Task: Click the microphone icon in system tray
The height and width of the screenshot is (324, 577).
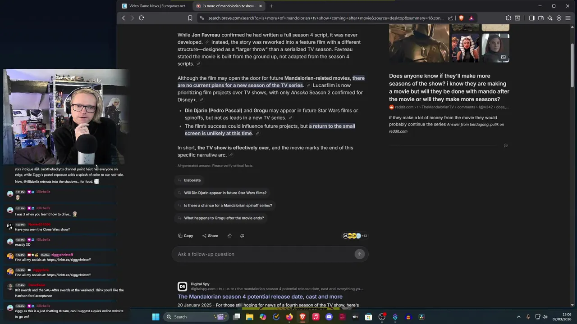Action: point(528,317)
